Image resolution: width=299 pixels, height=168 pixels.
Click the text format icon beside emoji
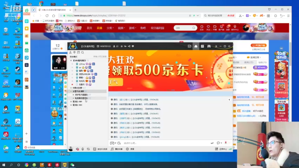click(119, 143)
